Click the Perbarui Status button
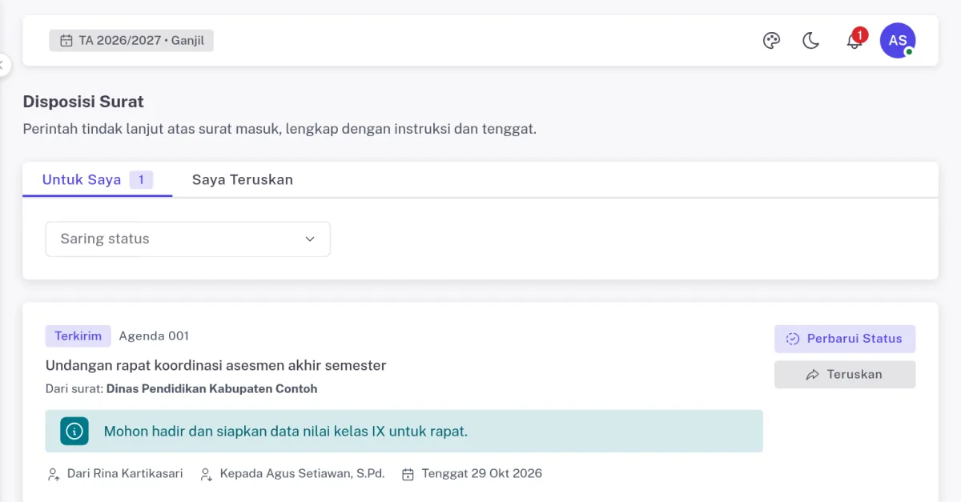This screenshot has width=961, height=502. [845, 339]
